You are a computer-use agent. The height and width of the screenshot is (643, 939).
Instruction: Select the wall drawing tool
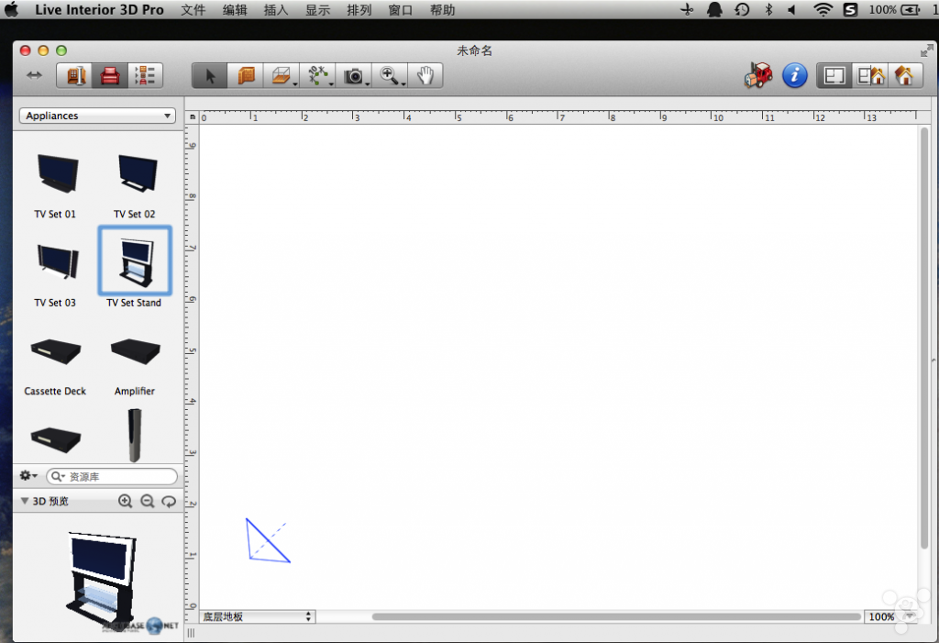[246, 76]
